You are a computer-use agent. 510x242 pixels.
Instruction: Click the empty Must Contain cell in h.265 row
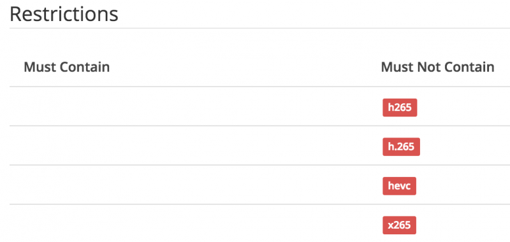190,146
